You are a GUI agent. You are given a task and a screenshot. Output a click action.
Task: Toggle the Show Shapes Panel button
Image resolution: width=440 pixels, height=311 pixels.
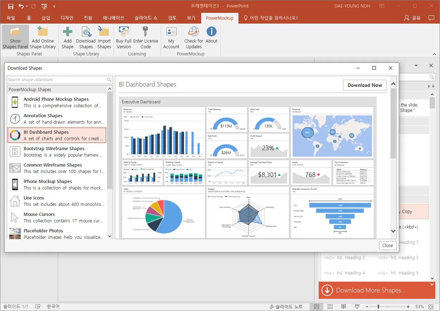point(15,37)
